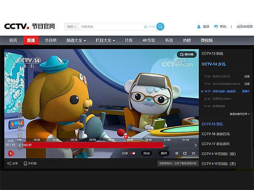The image size is (254, 190).
Task: Expand the 频道大全 menu
Action: click(x=76, y=40)
